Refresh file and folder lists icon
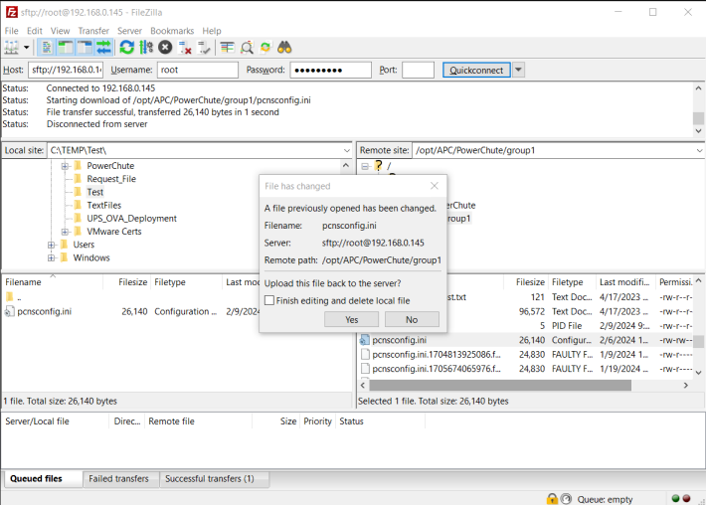Image resolution: width=706 pixels, height=505 pixels. [127, 48]
